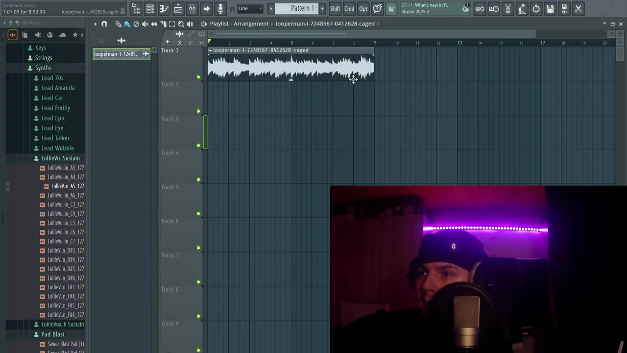Image resolution: width=627 pixels, height=353 pixels.
Task: Click the arrow left of Pattern 1
Action: tap(271, 8)
